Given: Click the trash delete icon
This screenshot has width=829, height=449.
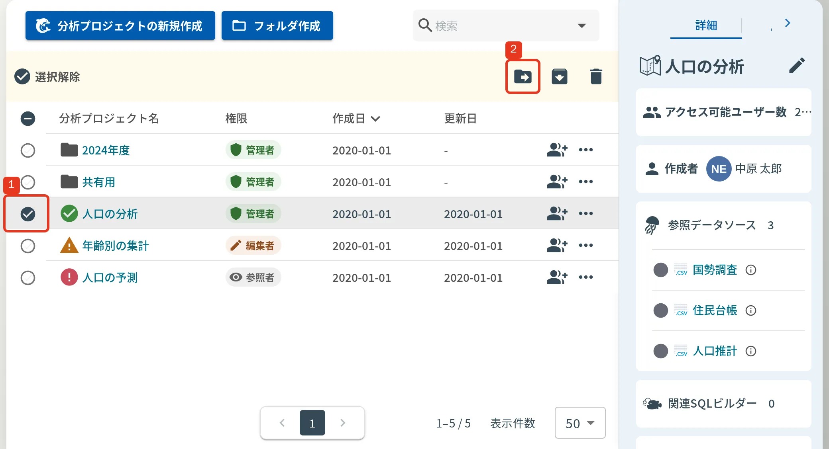Looking at the screenshot, I should point(596,76).
